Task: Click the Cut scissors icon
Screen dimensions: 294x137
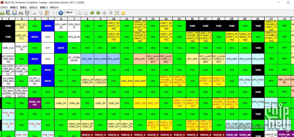Action: point(34,13)
